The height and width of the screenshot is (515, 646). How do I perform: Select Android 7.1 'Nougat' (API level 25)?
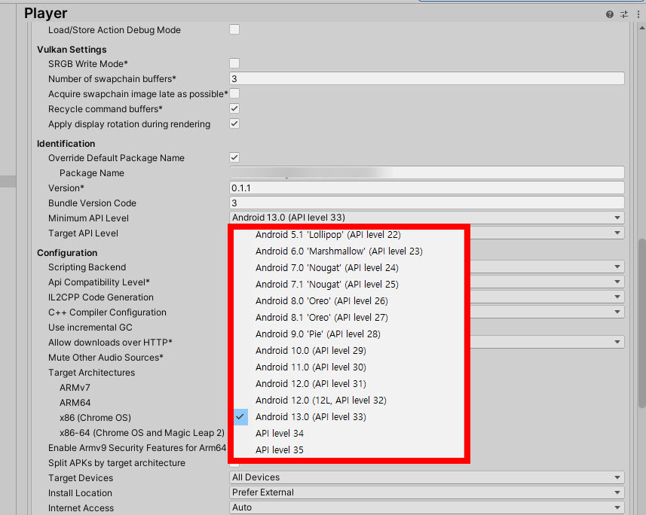348,285
